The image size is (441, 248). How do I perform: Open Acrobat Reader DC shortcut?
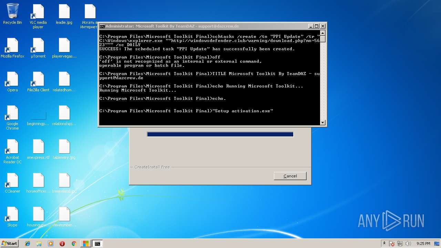click(12, 151)
